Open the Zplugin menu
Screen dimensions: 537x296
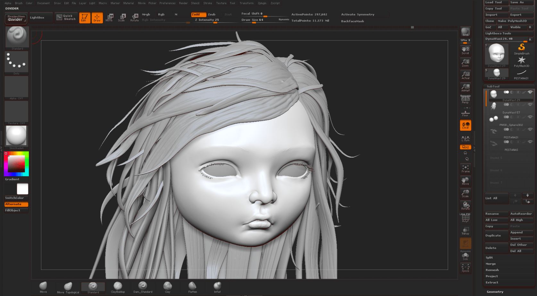point(262,3)
